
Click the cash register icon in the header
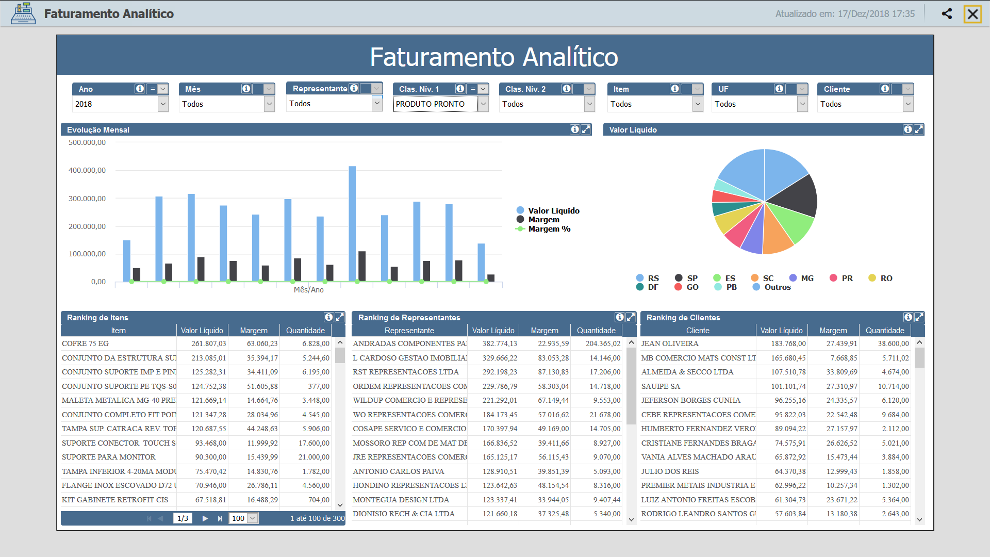[x=23, y=14]
